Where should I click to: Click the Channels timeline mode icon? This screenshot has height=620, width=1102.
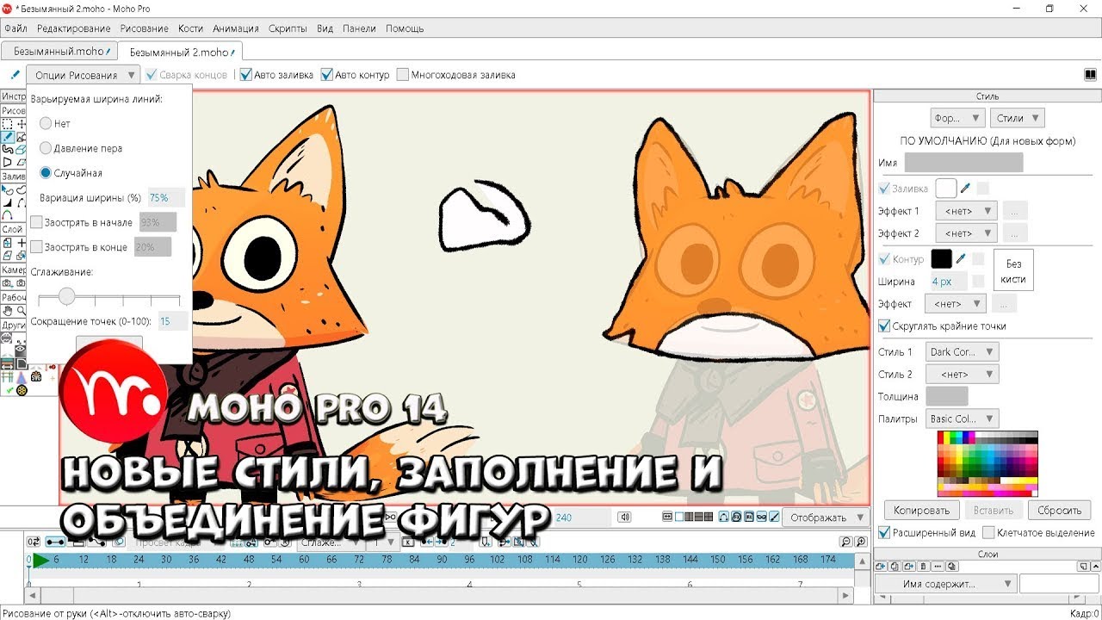point(55,542)
